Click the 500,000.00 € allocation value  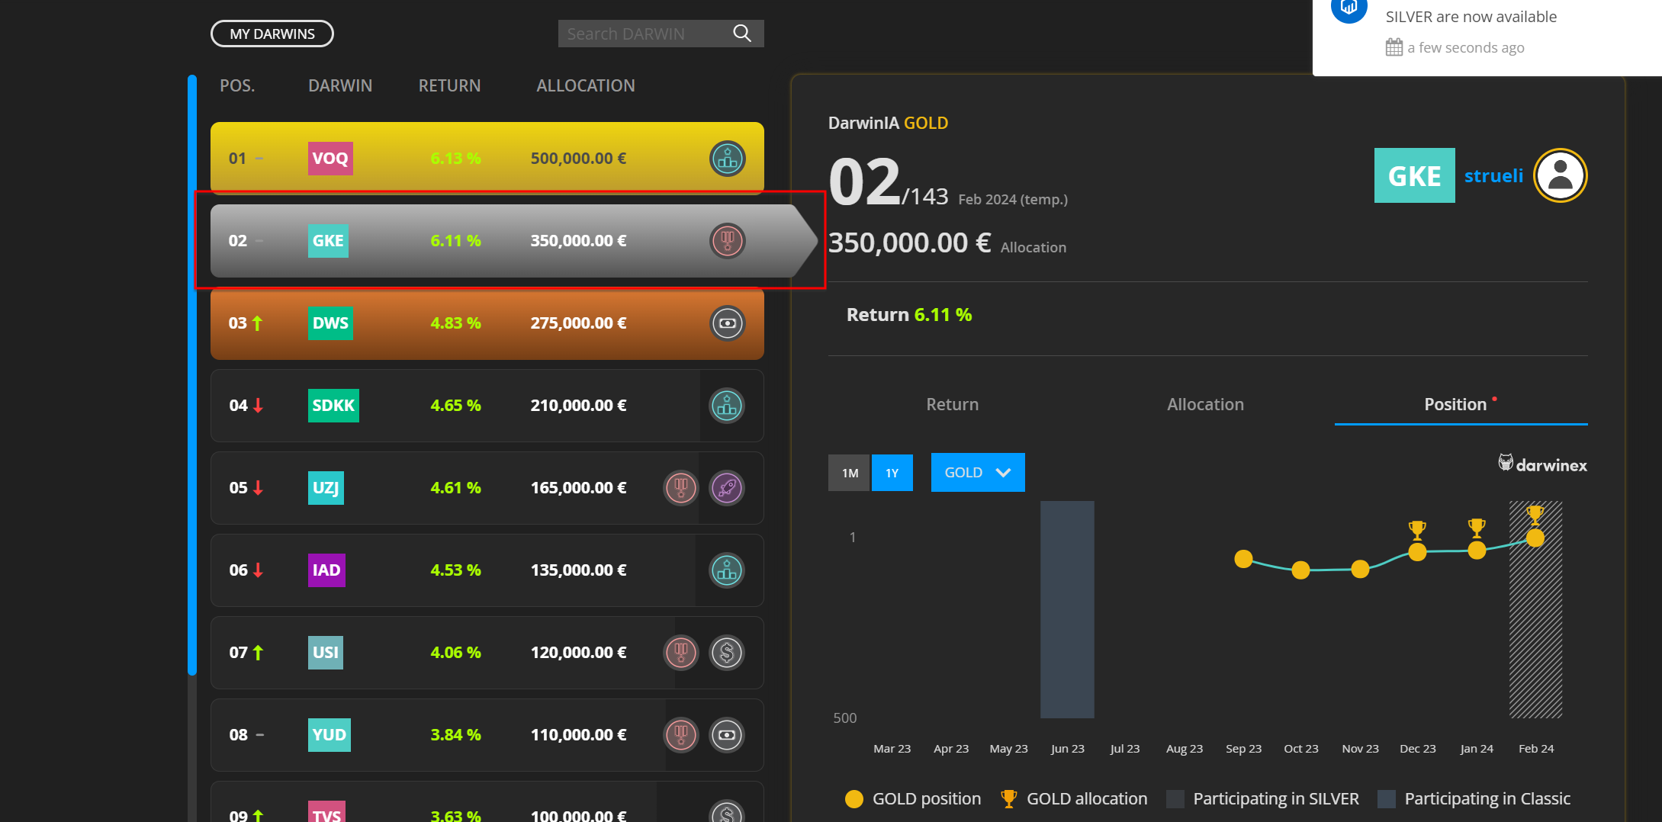[x=578, y=159]
